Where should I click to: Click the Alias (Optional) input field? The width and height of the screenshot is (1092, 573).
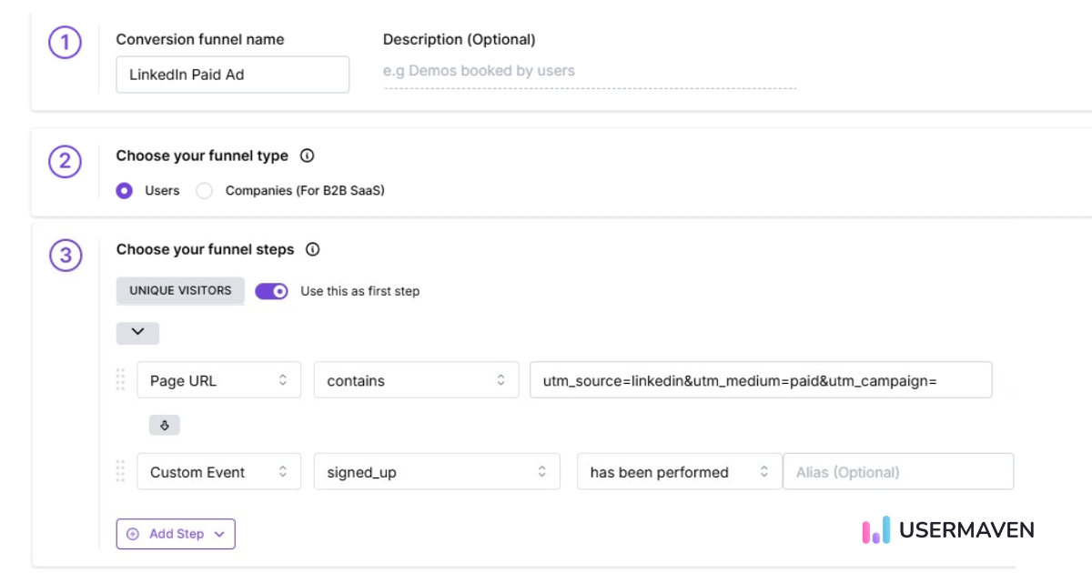[x=898, y=471]
